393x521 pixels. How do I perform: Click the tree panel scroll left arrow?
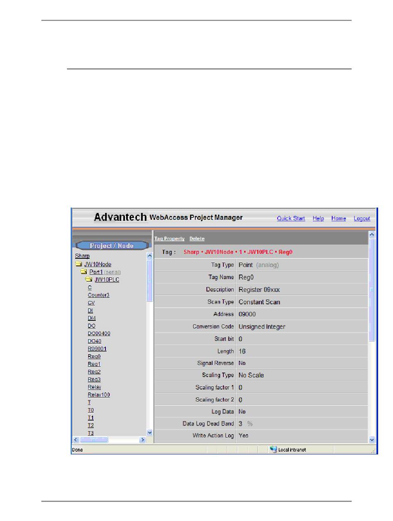[76, 440]
